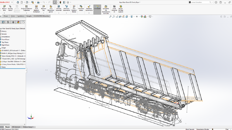Switch to the 3B Görünüm tab

(x=16, y=127)
